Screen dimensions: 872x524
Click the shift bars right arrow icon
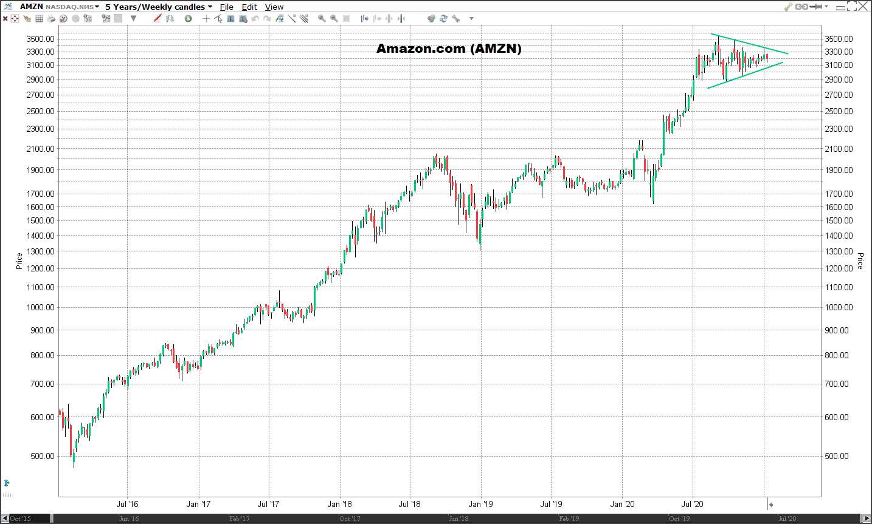[x=365, y=19]
